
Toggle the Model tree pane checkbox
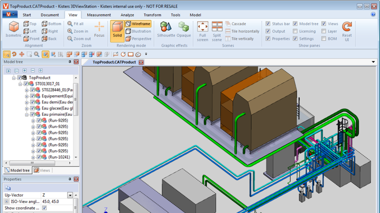pos(295,24)
